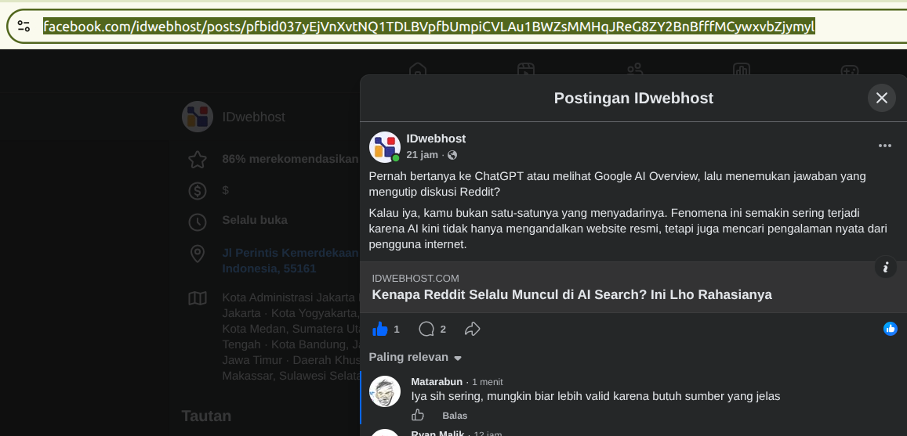907x436 pixels.
Task: Click IDwebhost page name in background page
Action: coord(253,117)
